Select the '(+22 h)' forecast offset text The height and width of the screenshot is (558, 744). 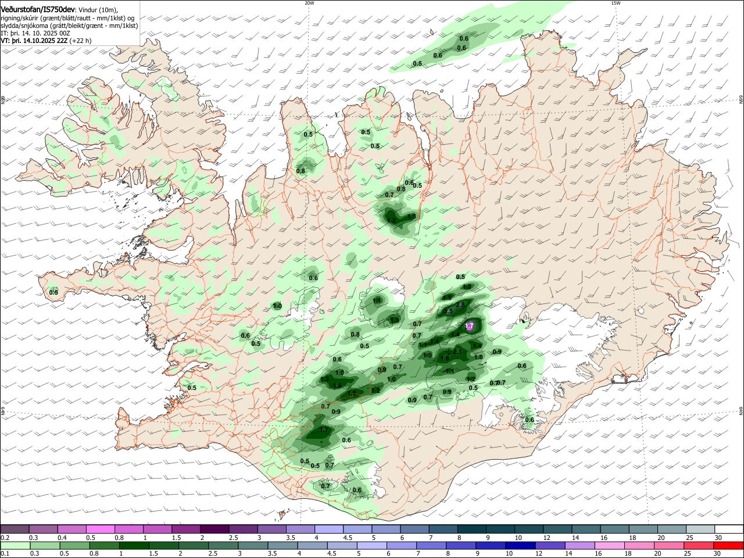click(x=80, y=41)
